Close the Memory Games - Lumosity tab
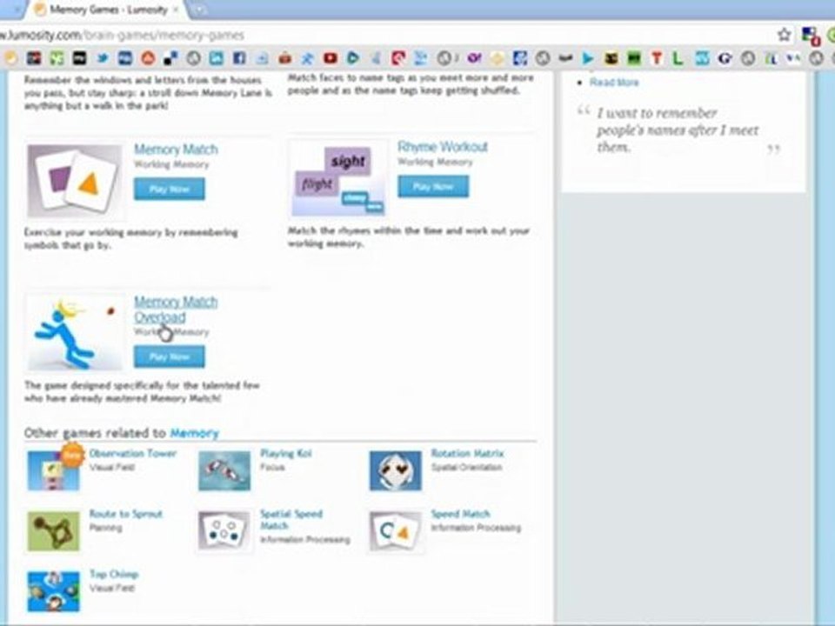 [176, 10]
